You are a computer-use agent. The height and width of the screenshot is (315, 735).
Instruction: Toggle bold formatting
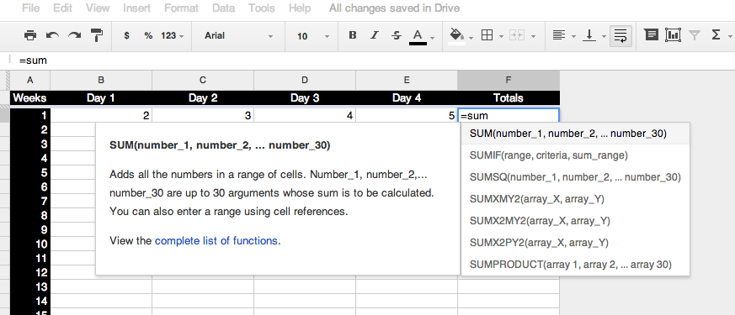(353, 35)
